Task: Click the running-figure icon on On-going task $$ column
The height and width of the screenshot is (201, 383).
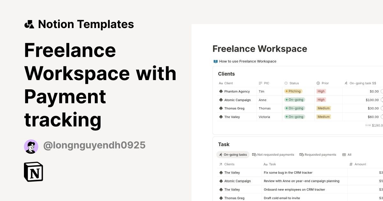Action: click(346, 83)
